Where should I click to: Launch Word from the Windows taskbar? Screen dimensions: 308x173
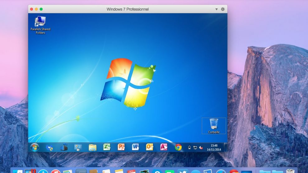click(x=135, y=147)
